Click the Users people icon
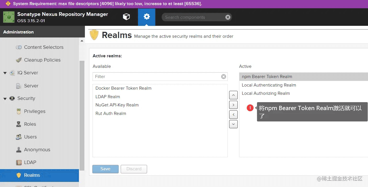Viewport: 368px width, 187px height. click(x=19, y=137)
